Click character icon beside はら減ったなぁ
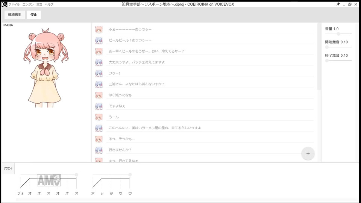Screen dimensions: 361x203 pyautogui.click(x=99, y=95)
